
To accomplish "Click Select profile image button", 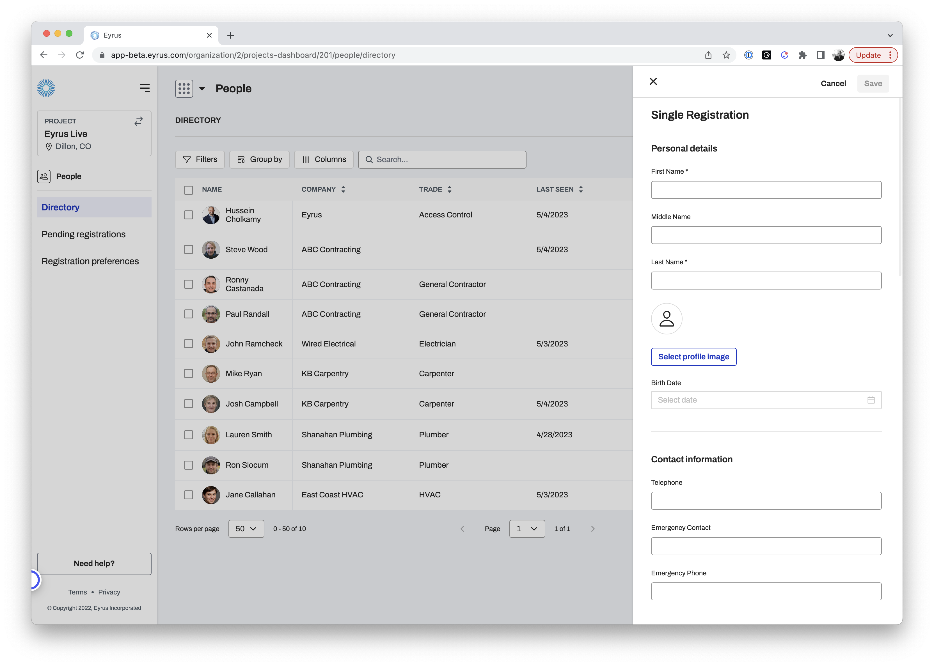I will 694,357.
